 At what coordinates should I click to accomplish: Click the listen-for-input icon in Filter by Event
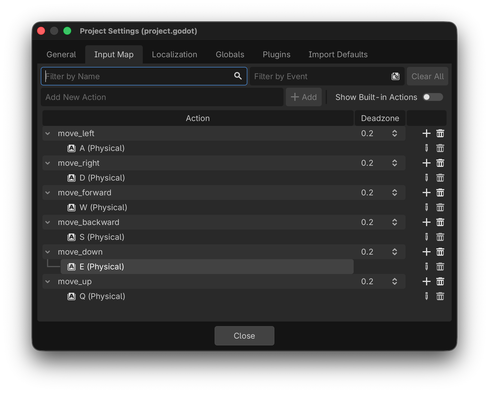tap(395, 76)
